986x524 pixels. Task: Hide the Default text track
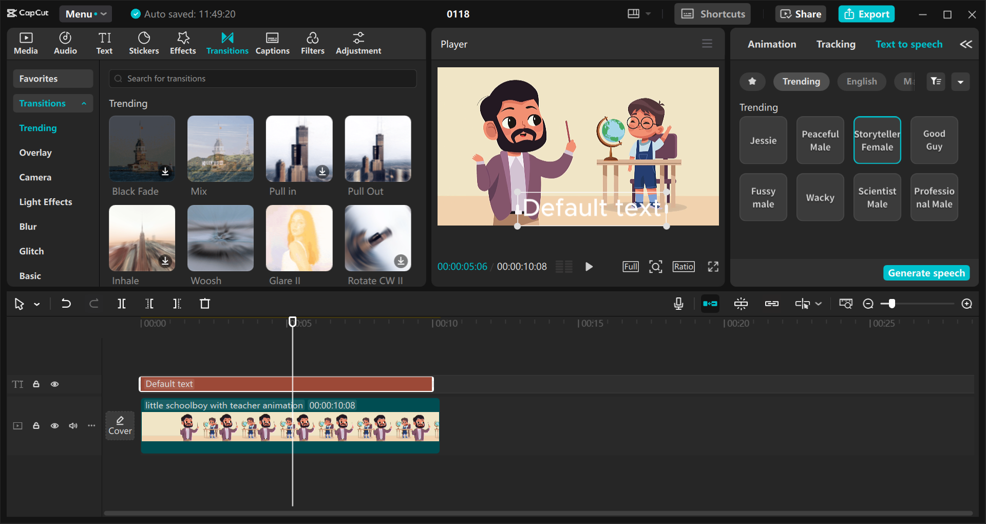(x=54, y=384)
